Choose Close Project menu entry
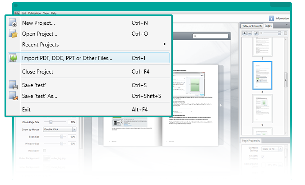This screenshot has height=185, width=305. 89,72
